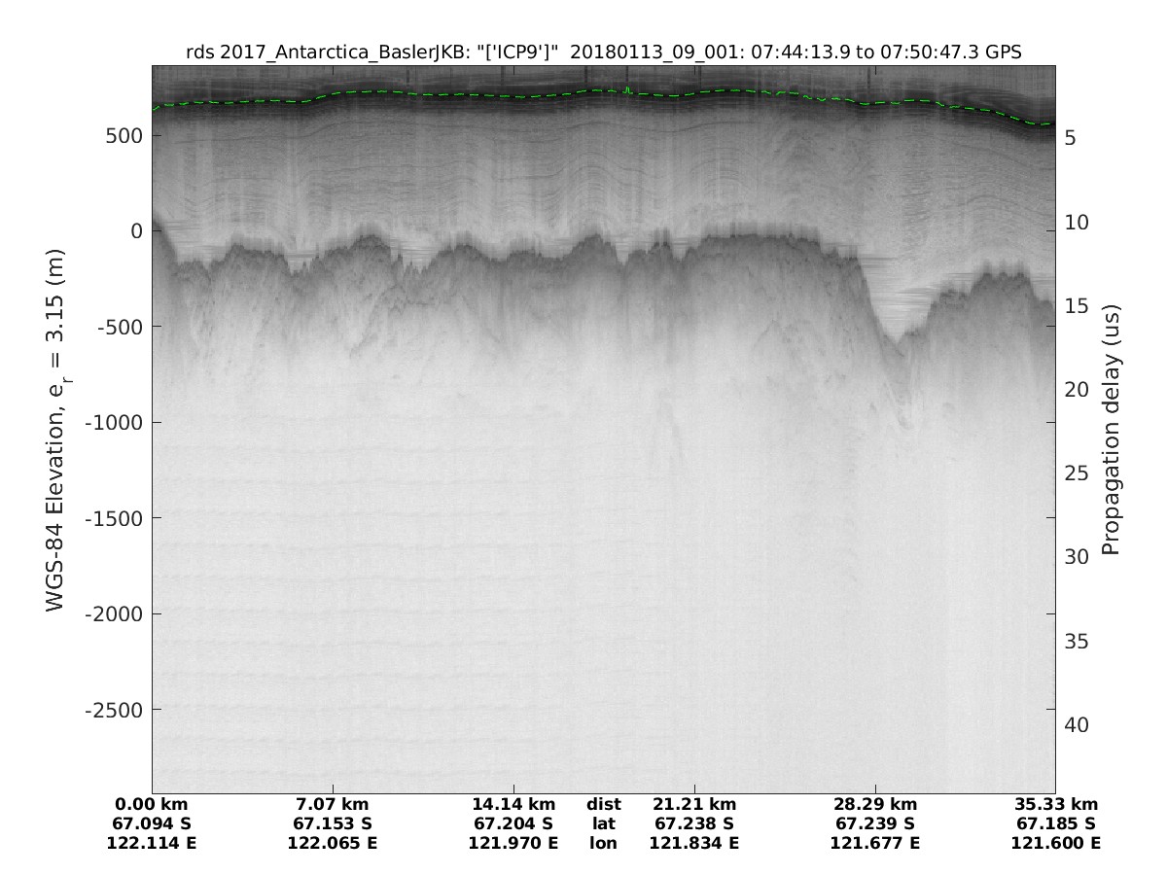
Task: Click the deep bedrock trough near 28 km
Action: click(895, 335)
